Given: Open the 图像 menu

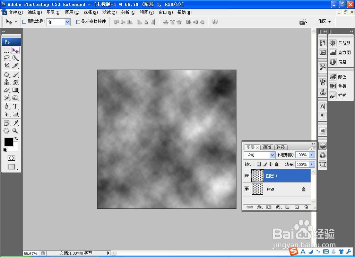Looking at the screenshot, I should click(x=53, y=12).
